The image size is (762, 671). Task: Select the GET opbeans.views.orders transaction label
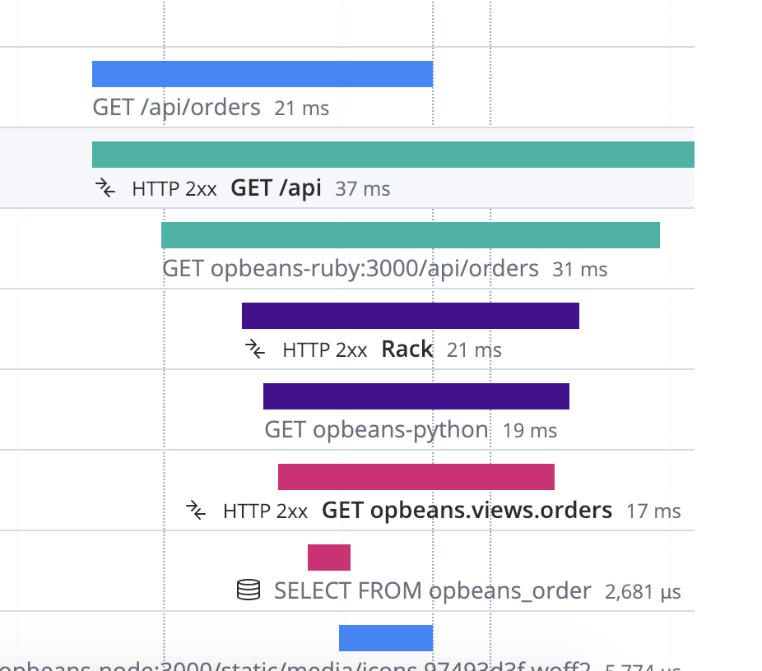coord(465,511)
